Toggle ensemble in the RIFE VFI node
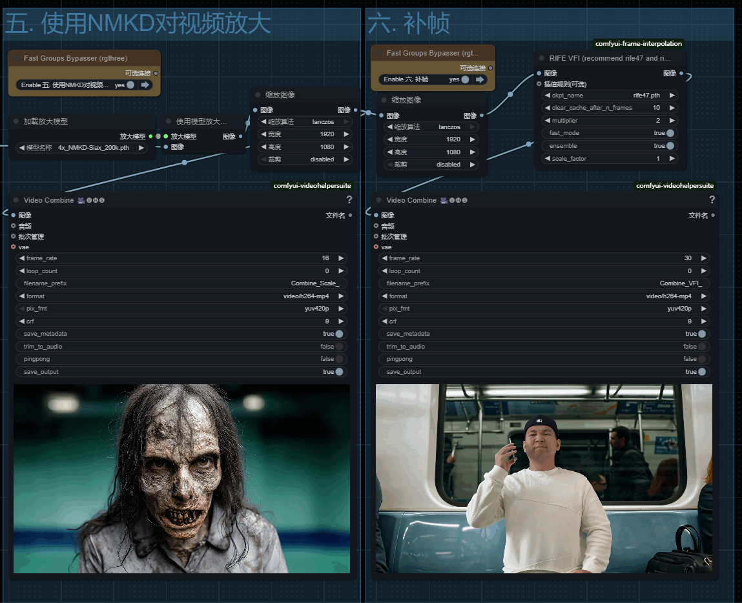The width and height of the screenshot is (742, 603). tap(670, 146)
